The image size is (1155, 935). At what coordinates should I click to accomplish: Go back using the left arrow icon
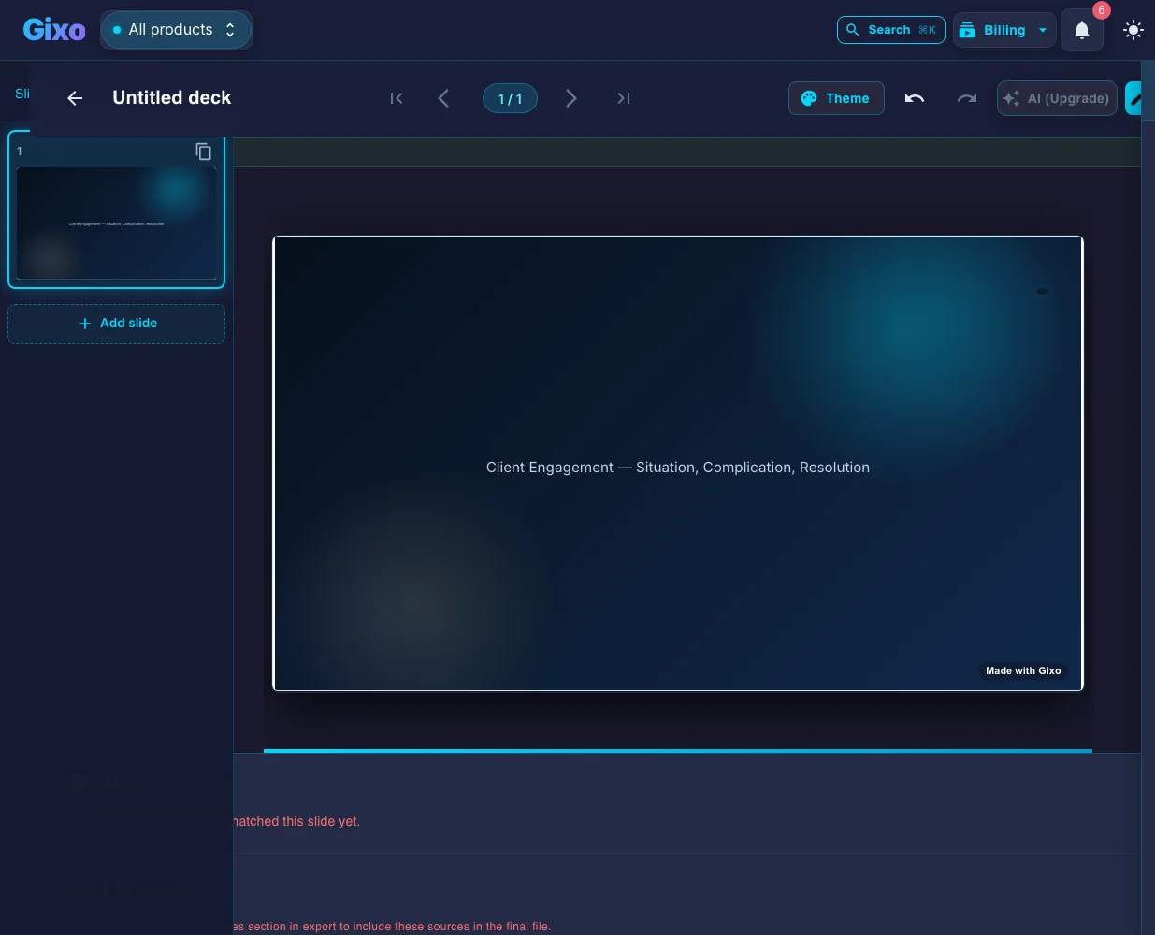click(75, 98)
